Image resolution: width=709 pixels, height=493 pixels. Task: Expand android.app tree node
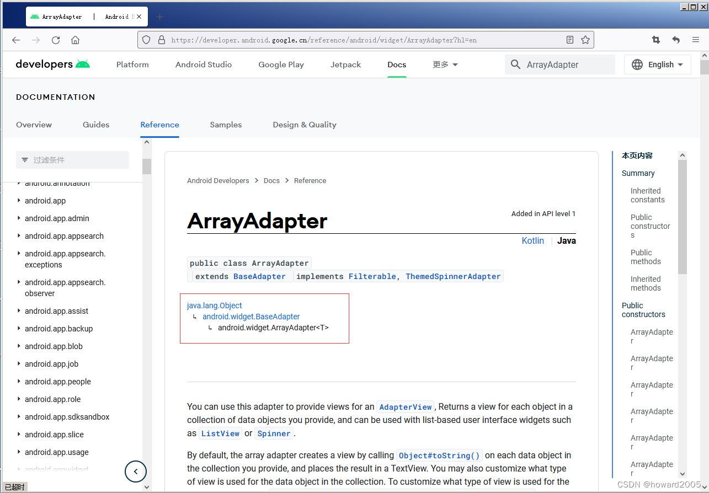click(x=19, y=201)
